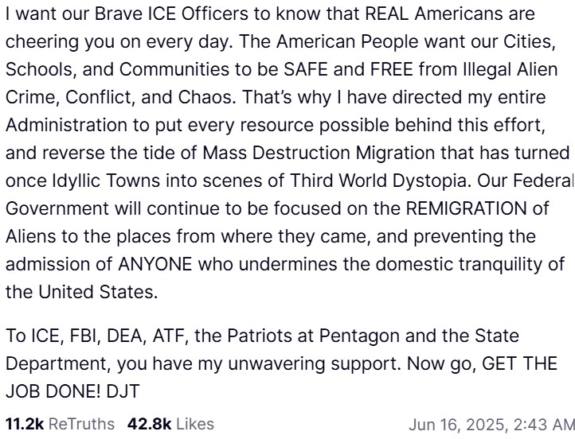The image size is (575, 439).
Task: Click the capitalized word FREE
Action: coord(391,69)
